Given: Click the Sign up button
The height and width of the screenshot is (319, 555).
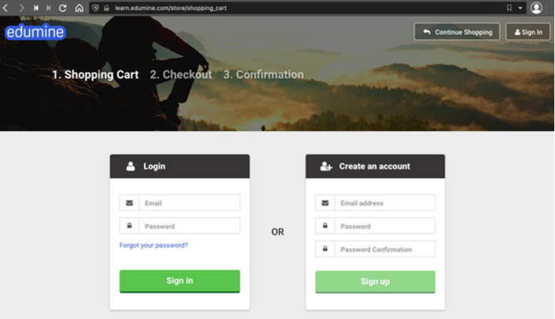Looking at the screenshot, I should click(375, 281).
